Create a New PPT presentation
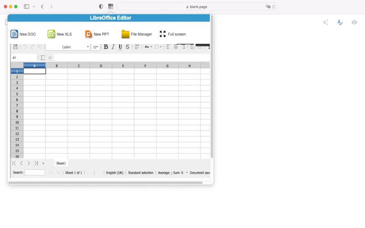Image resolution: width=365 pixels, height=228 pixels. (x=97, y=34)
